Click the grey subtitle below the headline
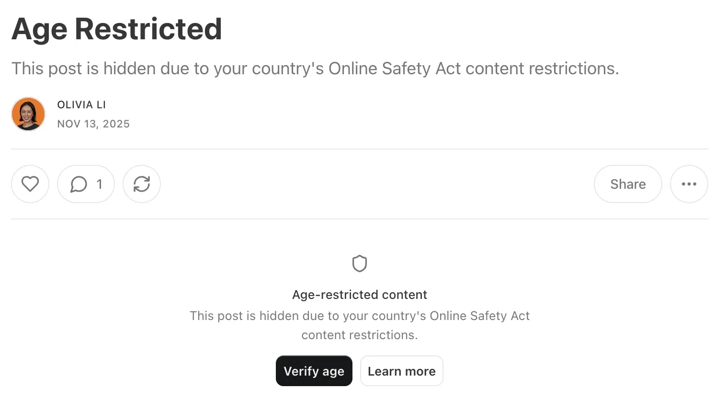 [x=315, y=69]
